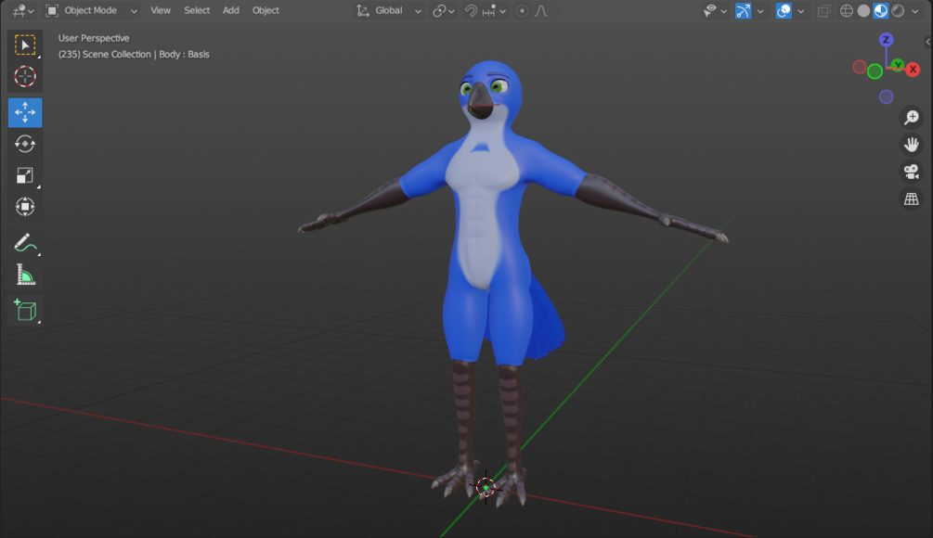933x538 pixels.
Task: Select the Add Cube tool
Action: tap(25, 311)
